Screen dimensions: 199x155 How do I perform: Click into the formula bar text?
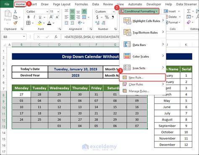pos(91,37)
